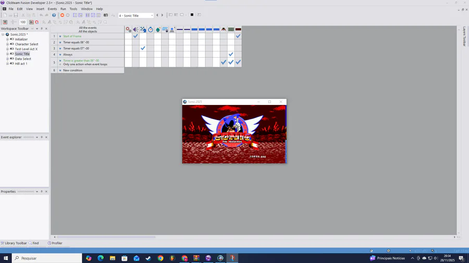
Task: Click the event list view icon
Action: click(x=5, y=22)
